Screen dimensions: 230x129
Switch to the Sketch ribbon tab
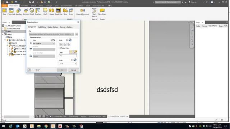tap(33, 6)
